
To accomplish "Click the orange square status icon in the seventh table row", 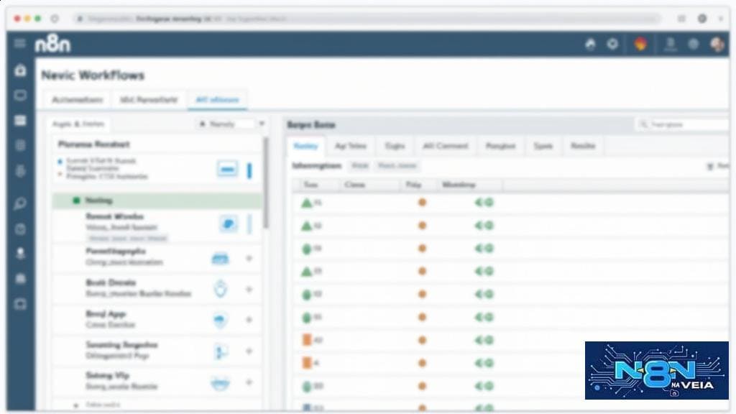I will (x=307, y=340).
